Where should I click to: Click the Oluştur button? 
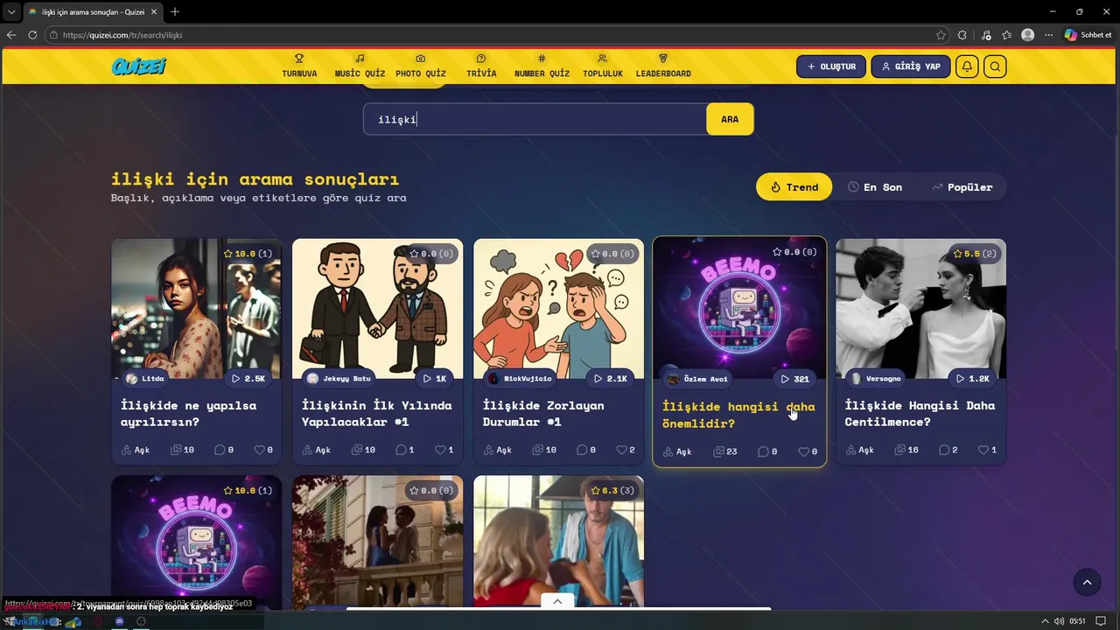[831, 66]
